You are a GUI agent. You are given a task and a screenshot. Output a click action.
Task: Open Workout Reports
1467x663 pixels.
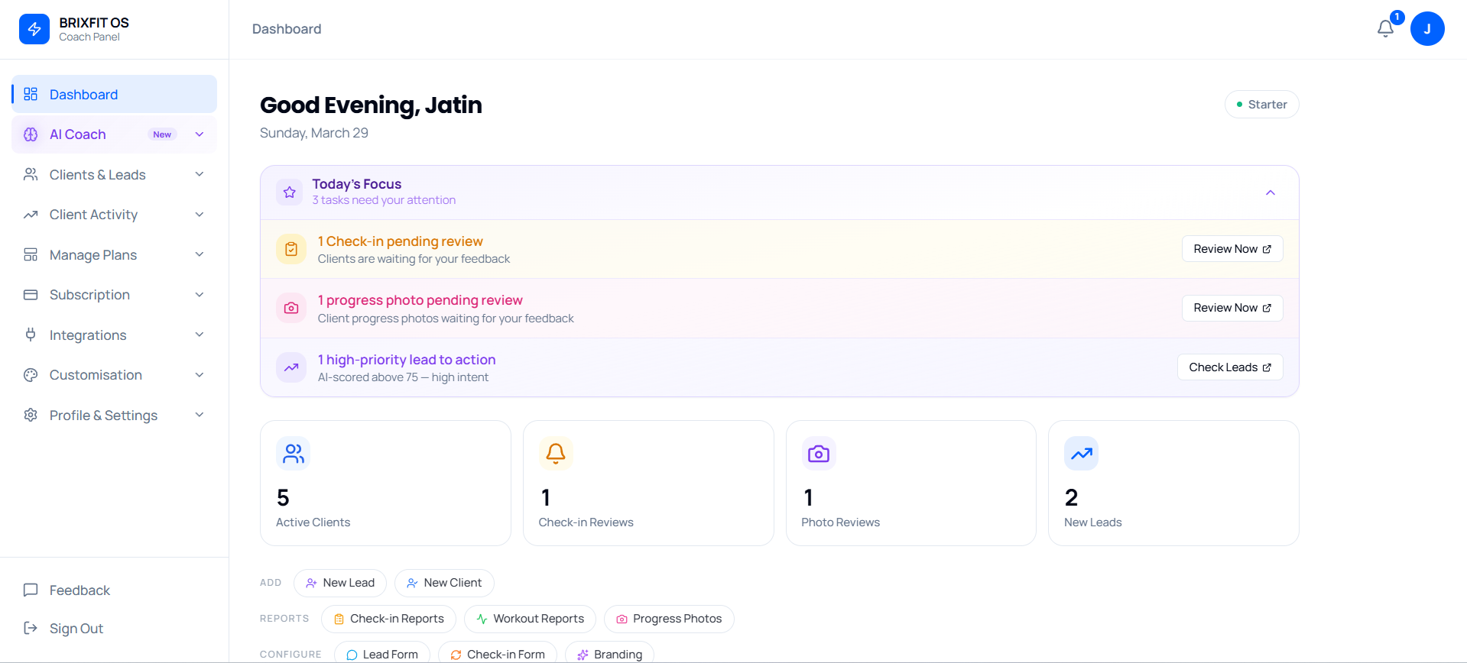click(x=530, y=619)
